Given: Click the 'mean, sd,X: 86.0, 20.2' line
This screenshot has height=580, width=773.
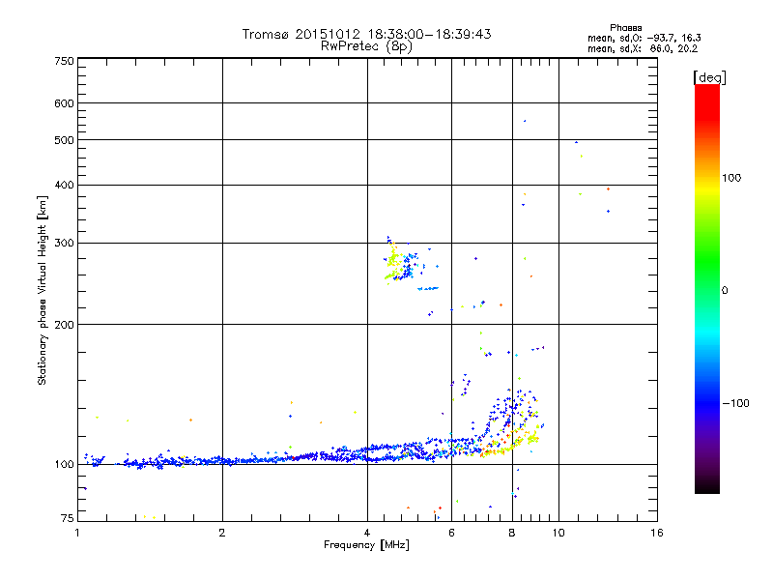Looking at the screenshot, I should pyautogui.click(x=643, y=48).
